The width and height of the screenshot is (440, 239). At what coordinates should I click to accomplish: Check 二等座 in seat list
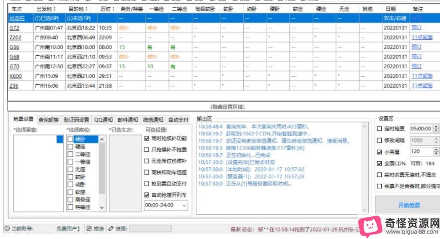[x=70, y=154]
